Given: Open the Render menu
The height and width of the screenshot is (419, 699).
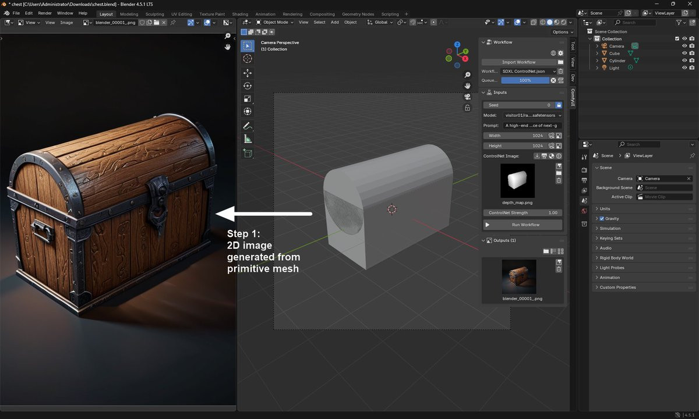Looking at the screenshot, I should (x=45, y=13).
